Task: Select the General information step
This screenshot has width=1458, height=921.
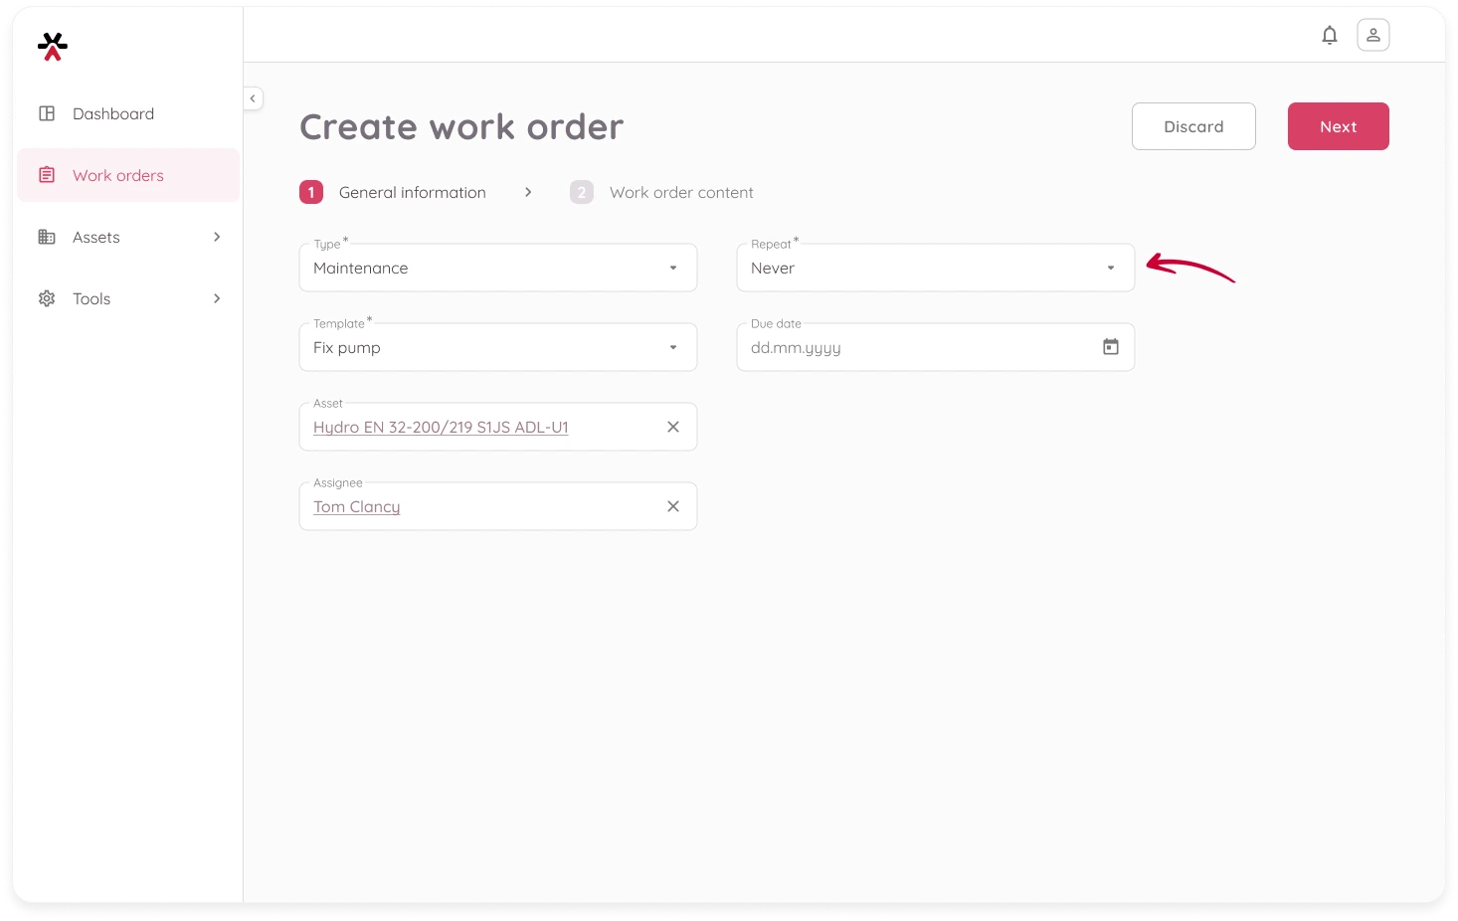Action: (412, 193)
